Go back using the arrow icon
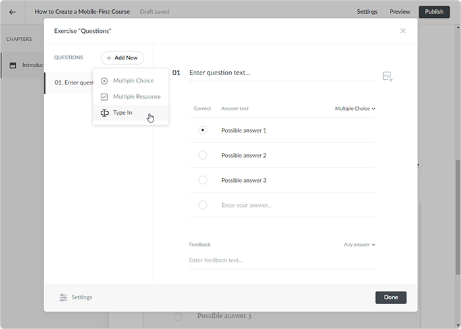This screenshot has height=329, width=461. click(13, 12)
